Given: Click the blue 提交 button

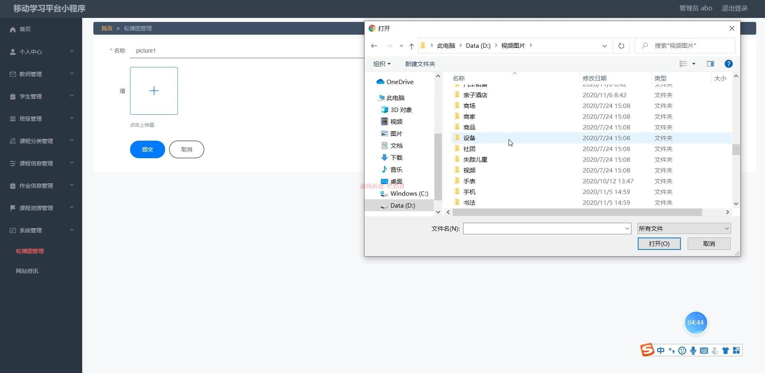Looking at the screenshot, I should (148, 149).
